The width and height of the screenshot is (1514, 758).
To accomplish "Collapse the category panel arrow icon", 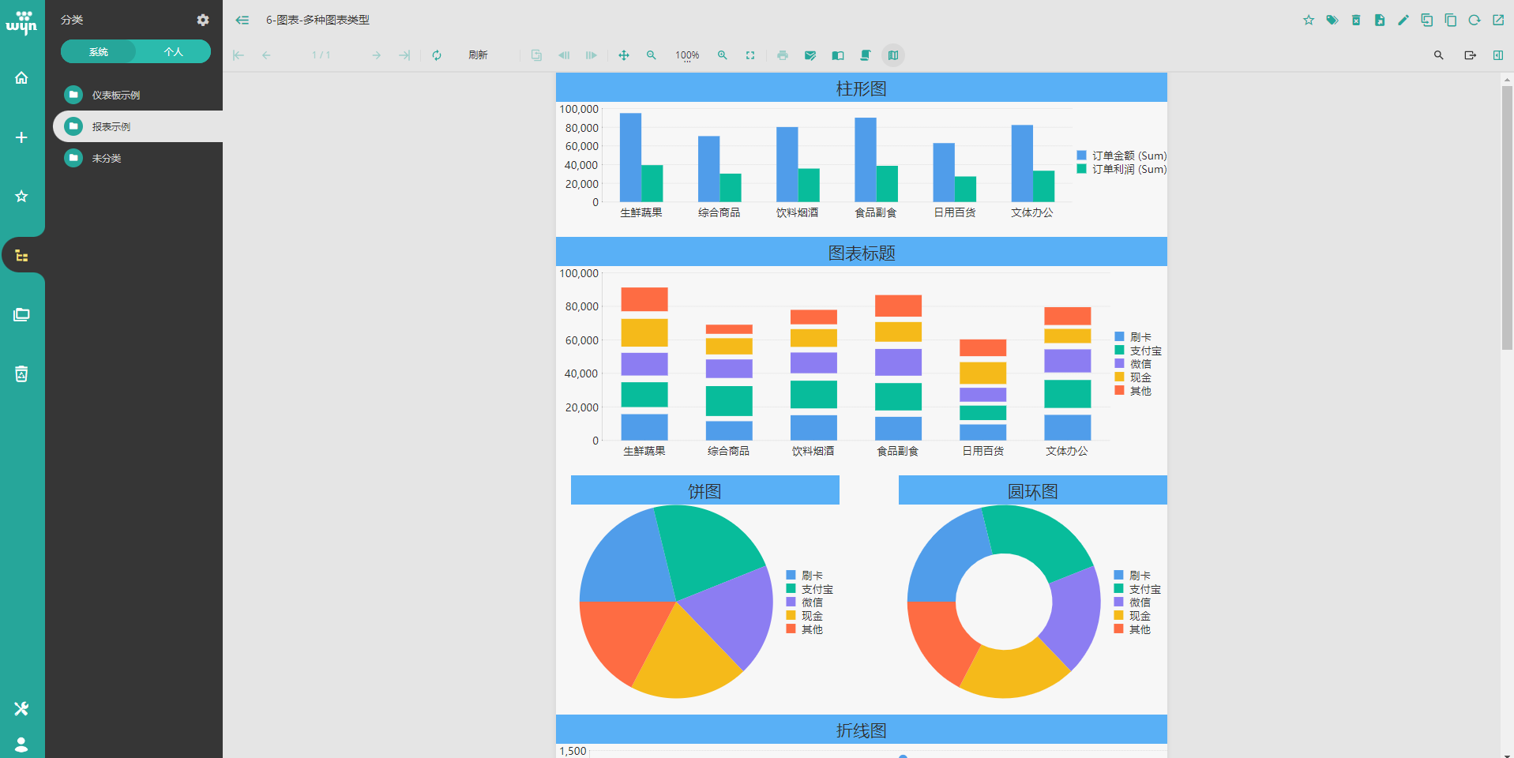I will [242, 20].
